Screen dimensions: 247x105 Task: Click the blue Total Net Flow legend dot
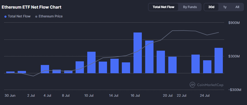click(6, 16)
